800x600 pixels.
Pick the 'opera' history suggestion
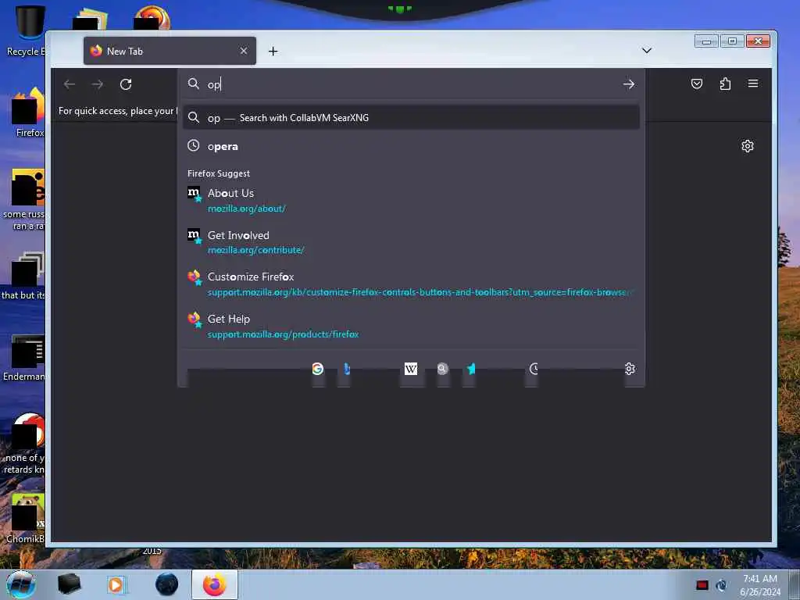point(411,146)
